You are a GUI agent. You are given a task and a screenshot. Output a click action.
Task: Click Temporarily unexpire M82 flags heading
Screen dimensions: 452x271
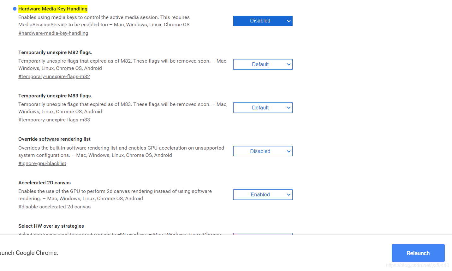point(55,52)
